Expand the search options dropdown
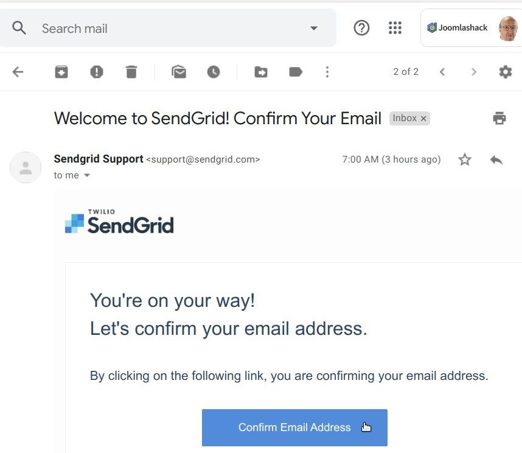 coord(314,28)
